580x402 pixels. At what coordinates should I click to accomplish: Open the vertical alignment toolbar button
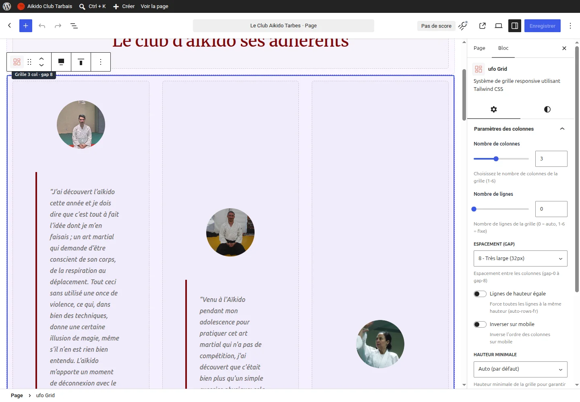(x=81, y=62)
